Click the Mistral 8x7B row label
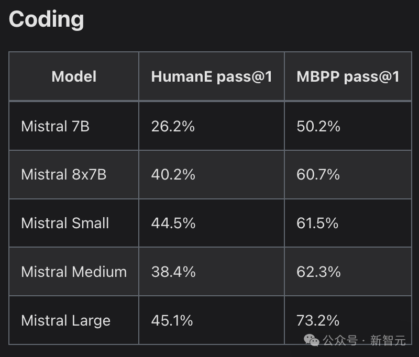419x357 pixels. click(64, 174)
